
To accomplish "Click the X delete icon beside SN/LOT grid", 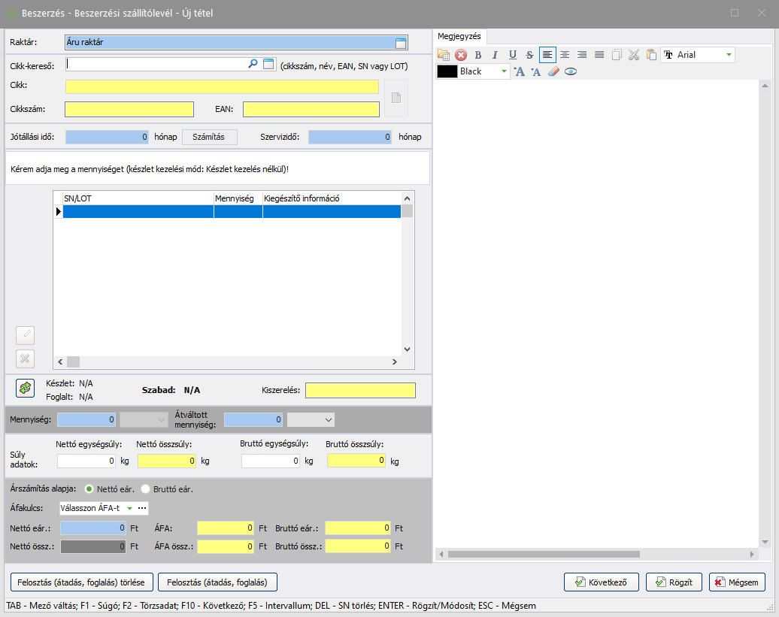I will click(x=25, y=358).
